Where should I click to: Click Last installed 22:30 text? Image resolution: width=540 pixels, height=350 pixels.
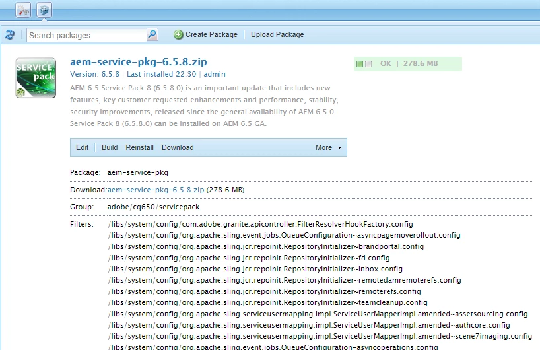point(162,74)
